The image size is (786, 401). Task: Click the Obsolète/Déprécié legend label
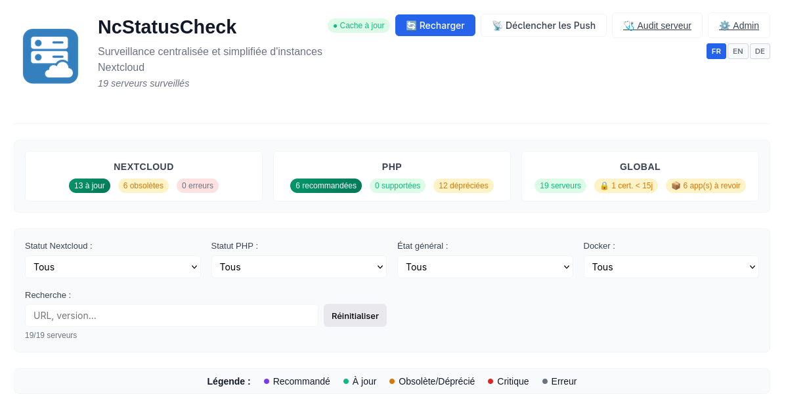tap(437, 381)
